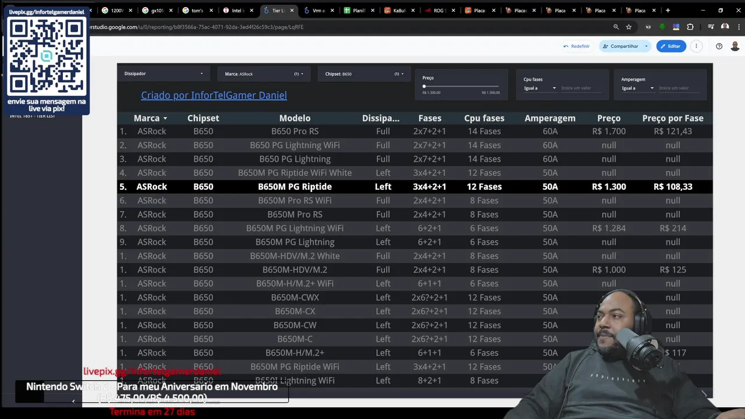Open the three-dot more options menu
The image size is (745, 419).
tap(696, 46)
